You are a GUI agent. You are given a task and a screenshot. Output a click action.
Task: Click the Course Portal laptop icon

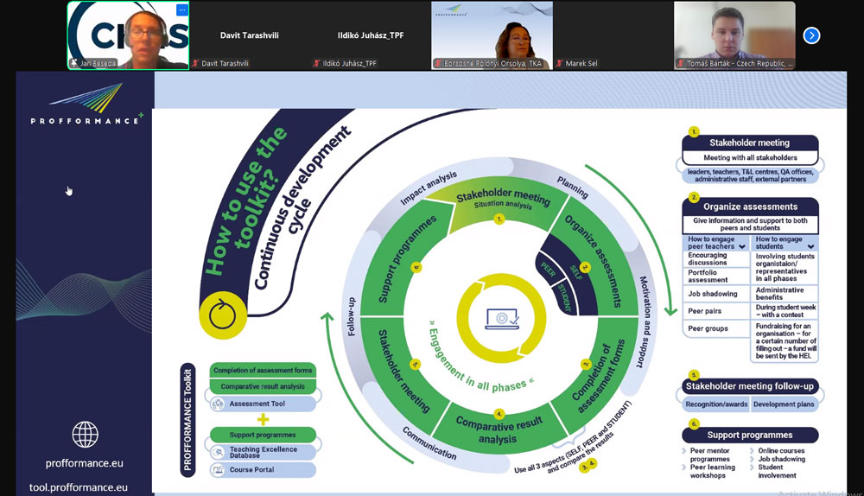[218, 470]
